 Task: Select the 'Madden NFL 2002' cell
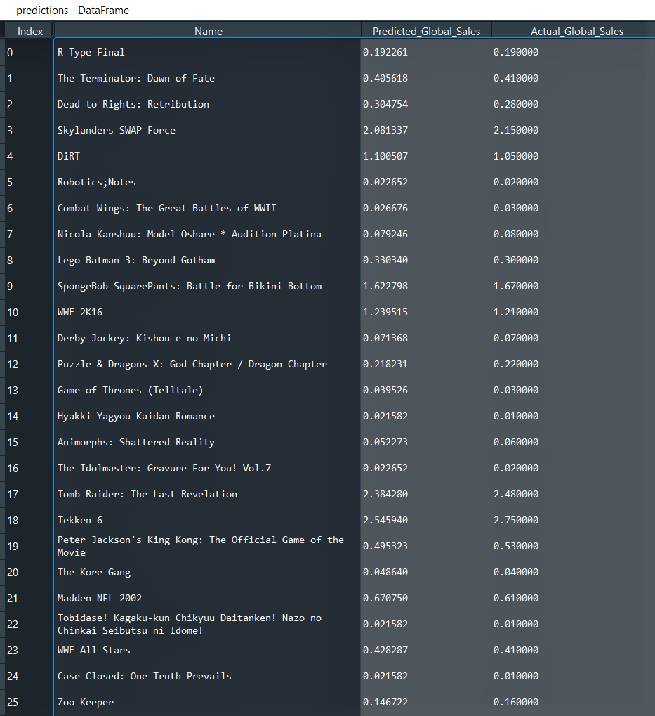207,599
